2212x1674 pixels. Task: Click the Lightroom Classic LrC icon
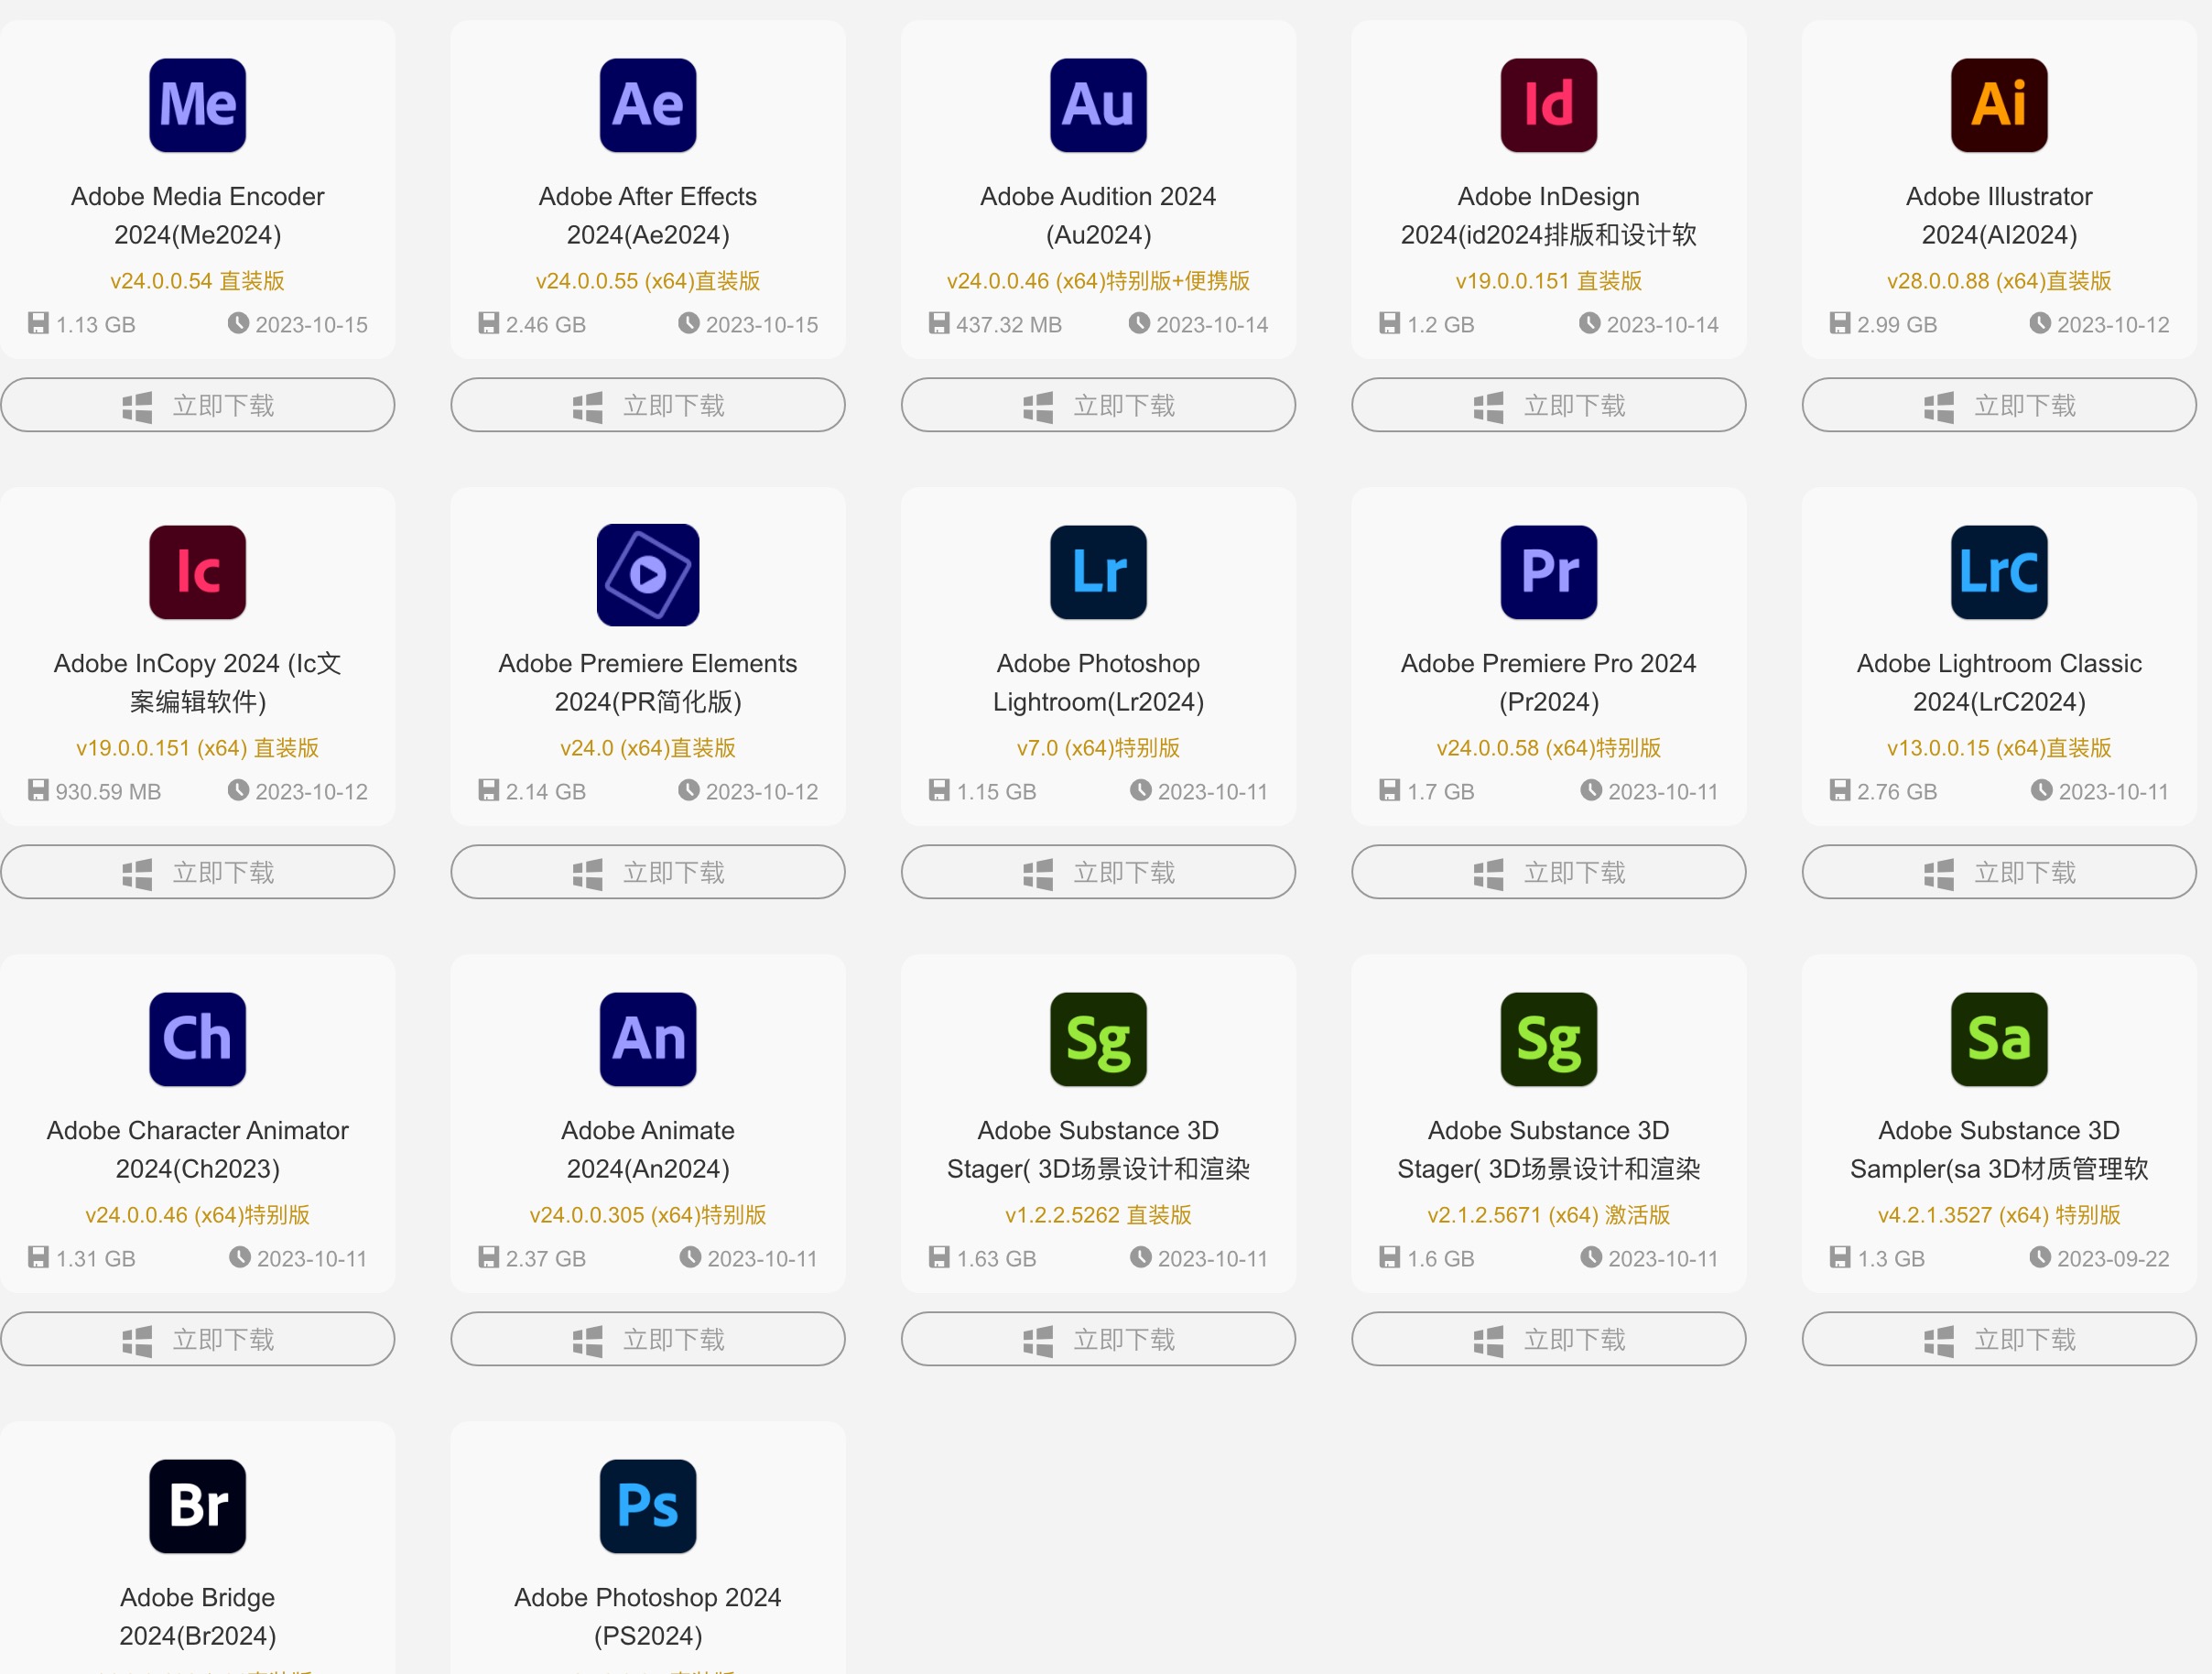pyautogui.click(x=1999, y=572)
